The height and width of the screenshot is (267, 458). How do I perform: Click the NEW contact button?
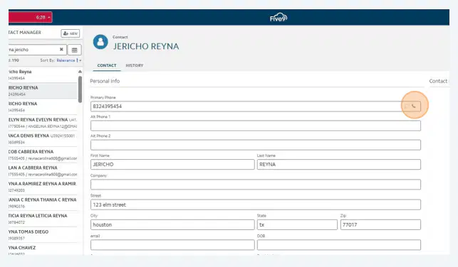tap(70, 33)
